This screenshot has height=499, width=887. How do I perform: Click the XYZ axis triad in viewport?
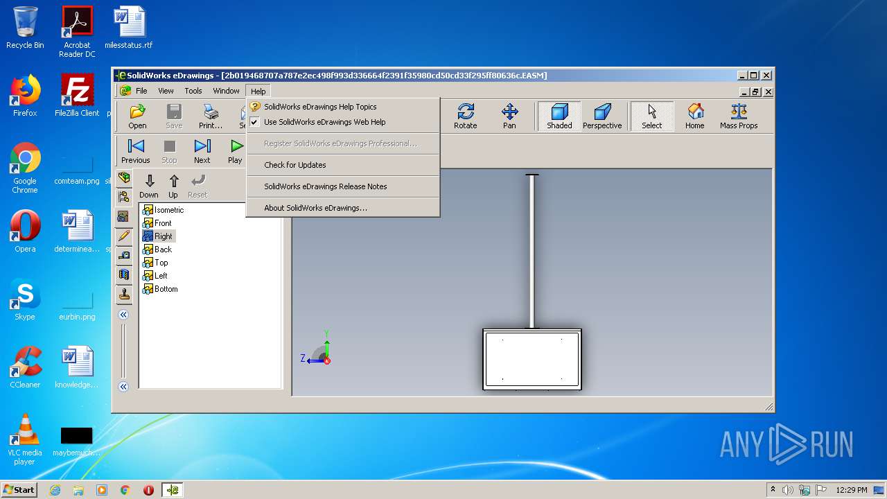tap(317, 349)
